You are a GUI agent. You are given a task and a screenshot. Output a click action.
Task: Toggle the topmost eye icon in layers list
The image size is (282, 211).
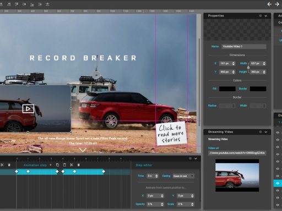pyautogui.click(x=278, y=132)
